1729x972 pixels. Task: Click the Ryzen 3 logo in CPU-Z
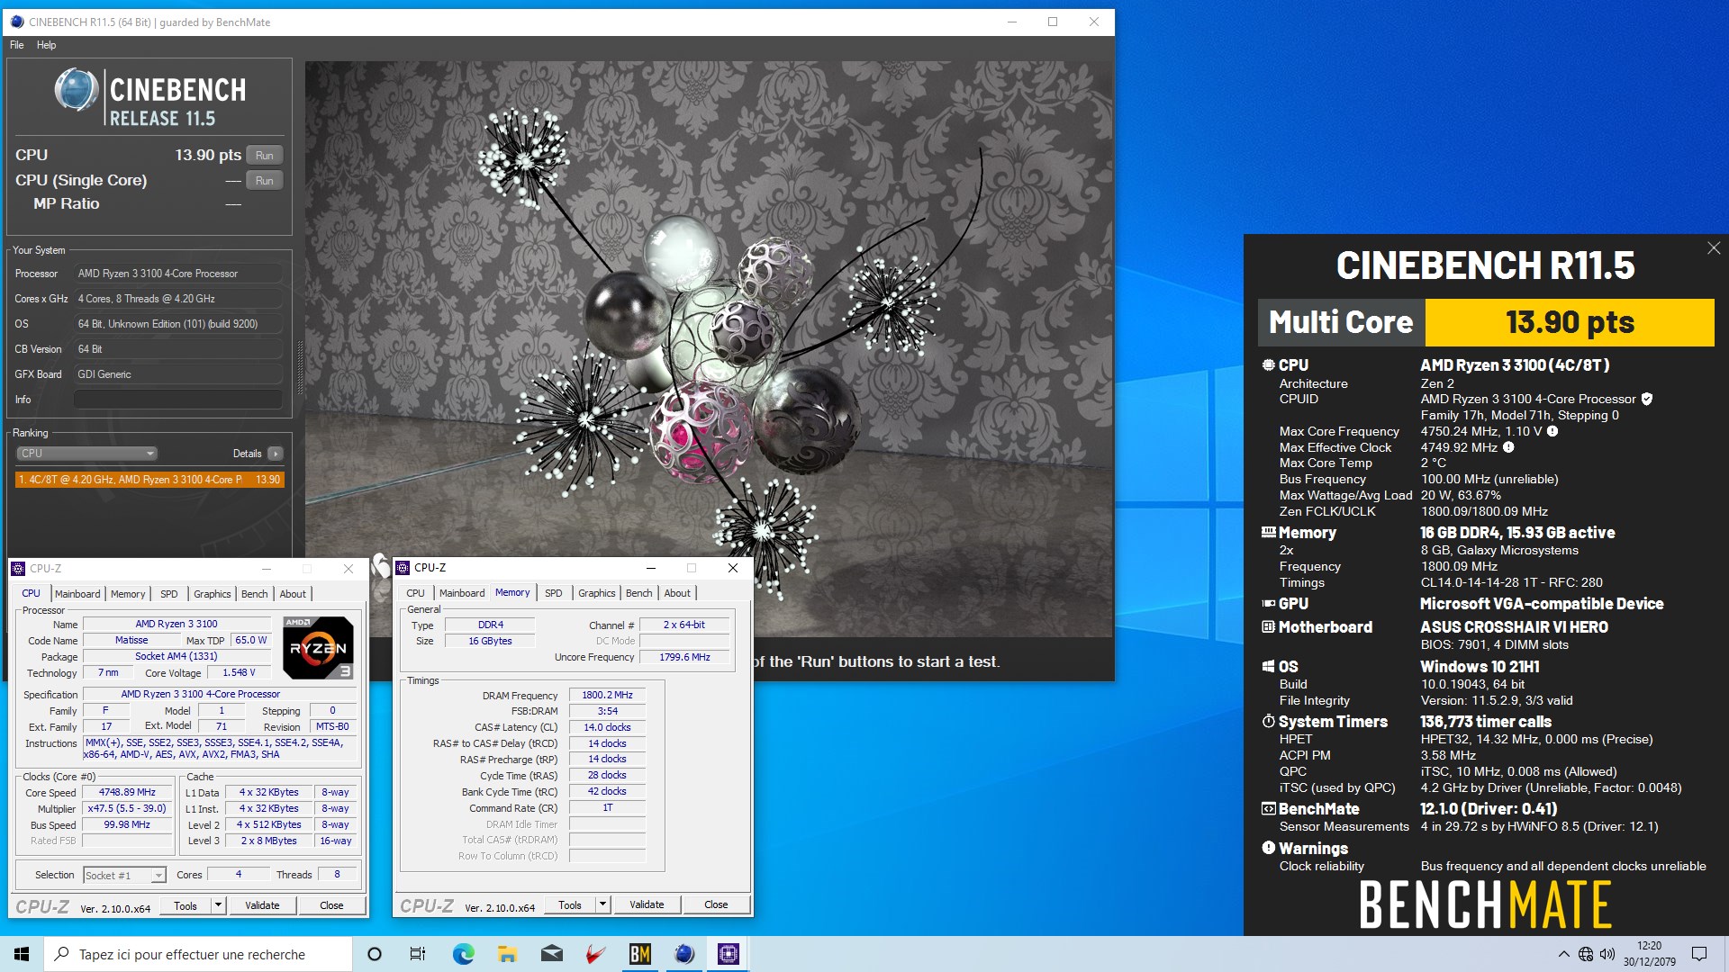(x=318, y=647)
